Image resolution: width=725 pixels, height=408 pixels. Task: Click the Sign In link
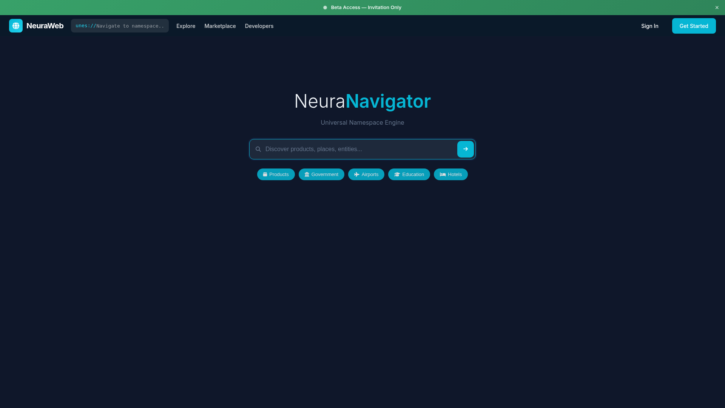pos(649,26)
